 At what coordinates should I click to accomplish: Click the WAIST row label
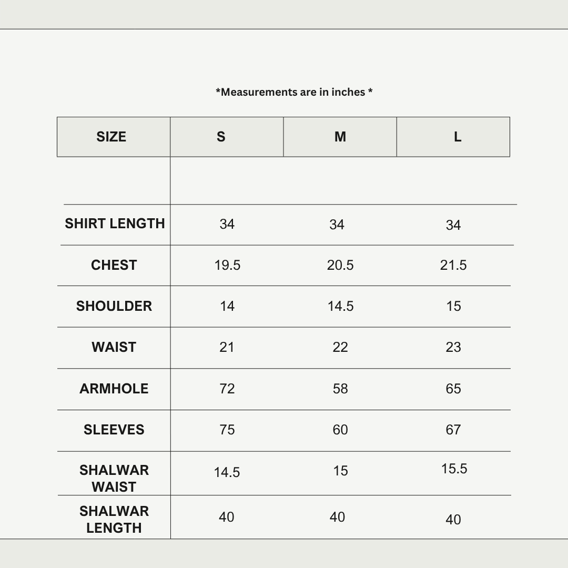(x=114, y=347)
